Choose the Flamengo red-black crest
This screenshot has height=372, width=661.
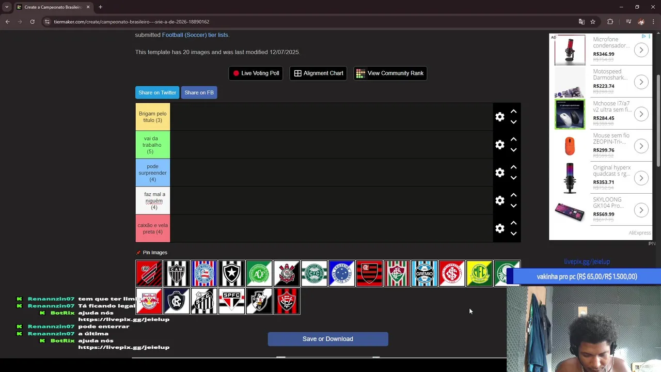[x=369, y=273]
